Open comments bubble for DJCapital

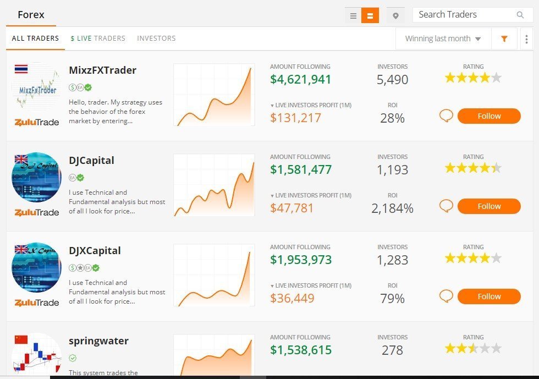446,206
